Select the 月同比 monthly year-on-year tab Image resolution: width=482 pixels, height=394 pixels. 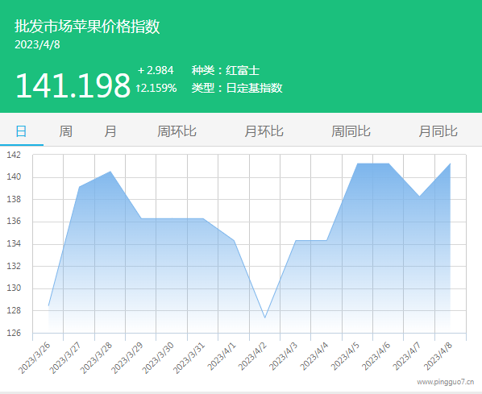[438, 131]
